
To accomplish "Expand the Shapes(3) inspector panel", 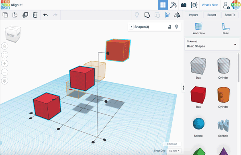I will click(x=131, y=27).
